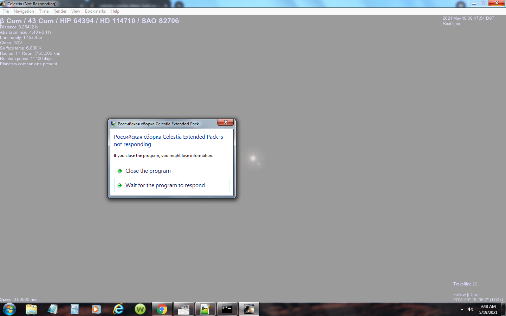506x316 pixels.
Task: Minimize the Celestia window
Action: [474, 3]
